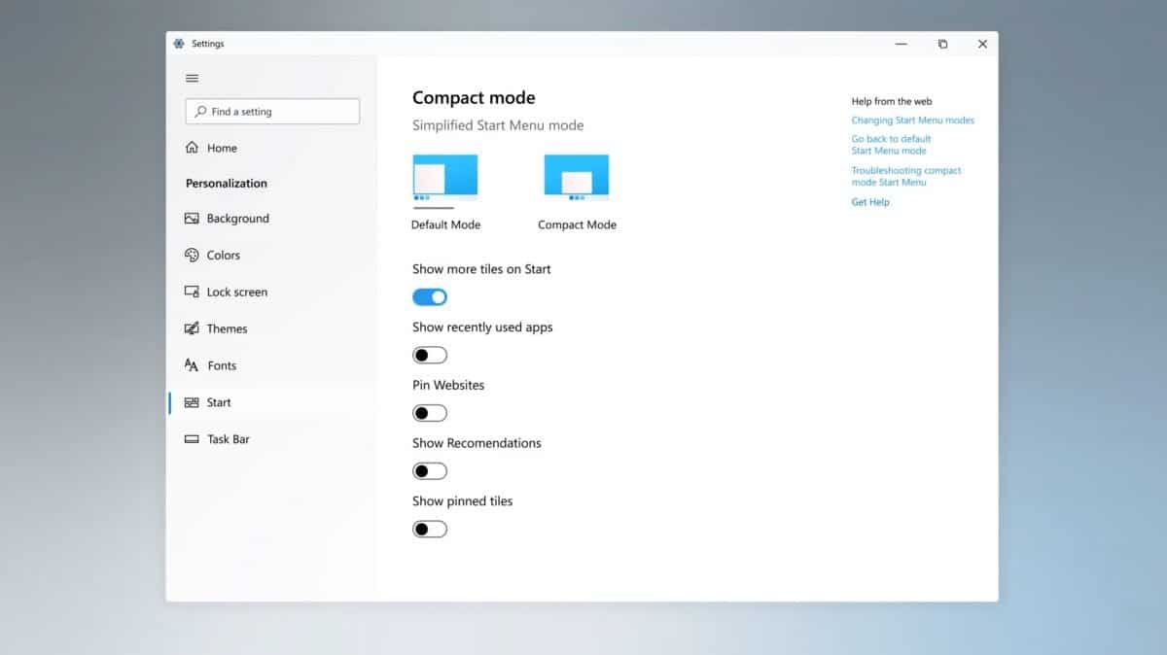This screenshot has height=655, width=1167.
Task: Click the Home icon in sidebar
Action: 193,148
